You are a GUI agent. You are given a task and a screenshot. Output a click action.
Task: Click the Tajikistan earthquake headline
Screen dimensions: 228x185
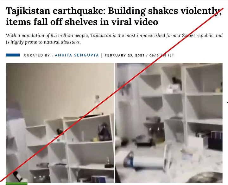pos(114,16)
